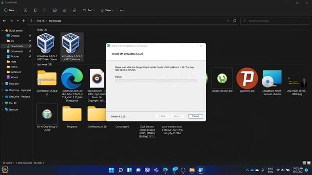Select utweb_installer.exe file
The height and width of the screenshot is (175, 312).
pyautogui.click(x=222, y=80)
